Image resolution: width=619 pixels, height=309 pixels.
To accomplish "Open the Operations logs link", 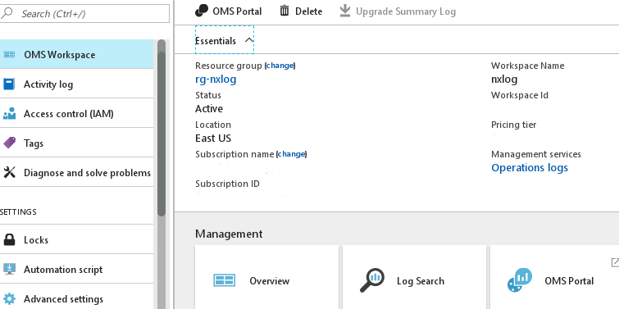I will [530, 168].
